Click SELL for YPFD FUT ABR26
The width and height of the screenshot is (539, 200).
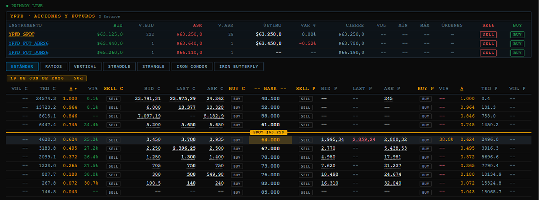pyautogui.click(x=488, y=44)
